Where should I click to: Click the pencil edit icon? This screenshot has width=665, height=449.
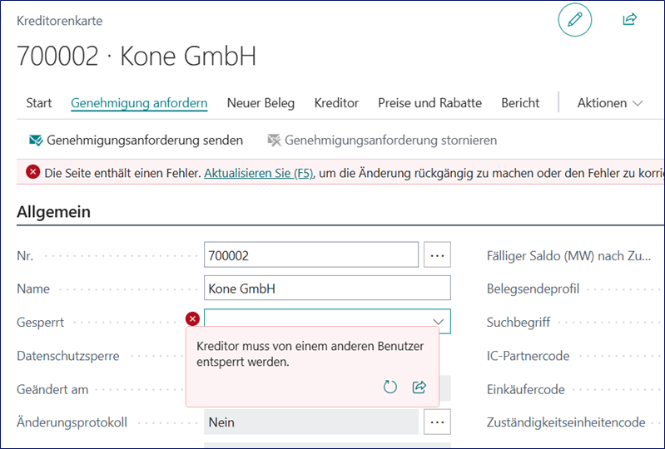(574, 20)
